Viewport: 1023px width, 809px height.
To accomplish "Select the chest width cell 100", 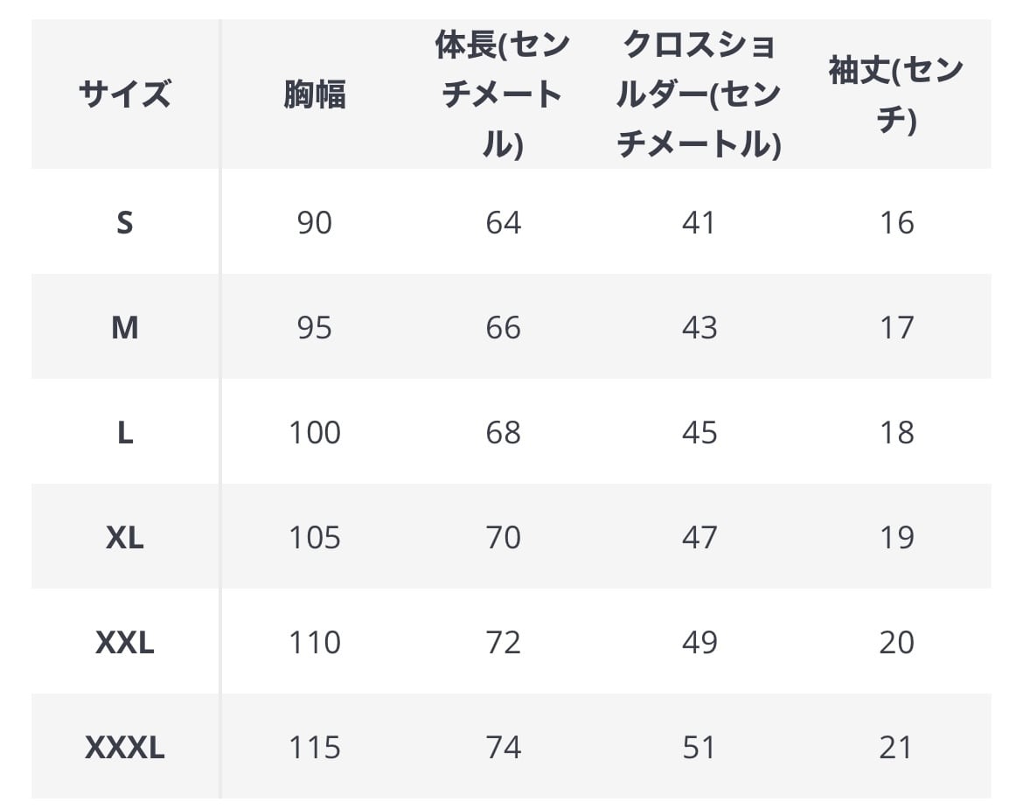I will click(315, 433).
